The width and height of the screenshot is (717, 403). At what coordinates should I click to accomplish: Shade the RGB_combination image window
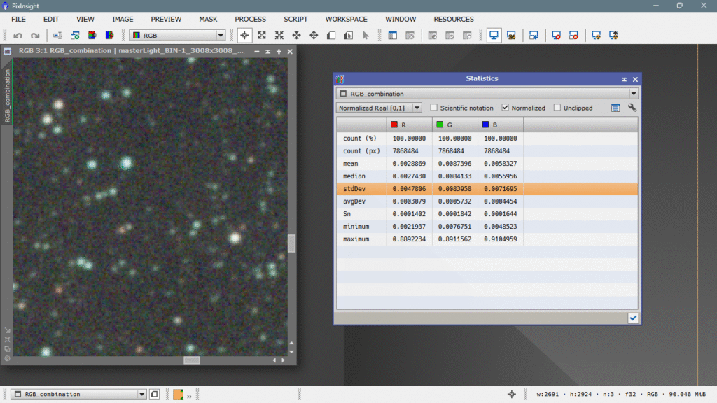click(x=268, y=52)
